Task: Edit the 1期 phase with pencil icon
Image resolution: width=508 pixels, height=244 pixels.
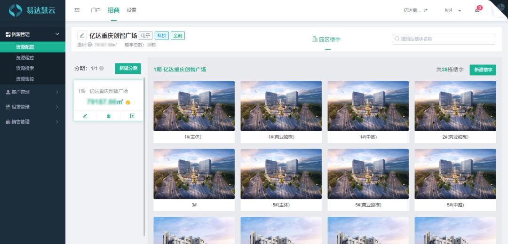Action: (x=85, y=116)
